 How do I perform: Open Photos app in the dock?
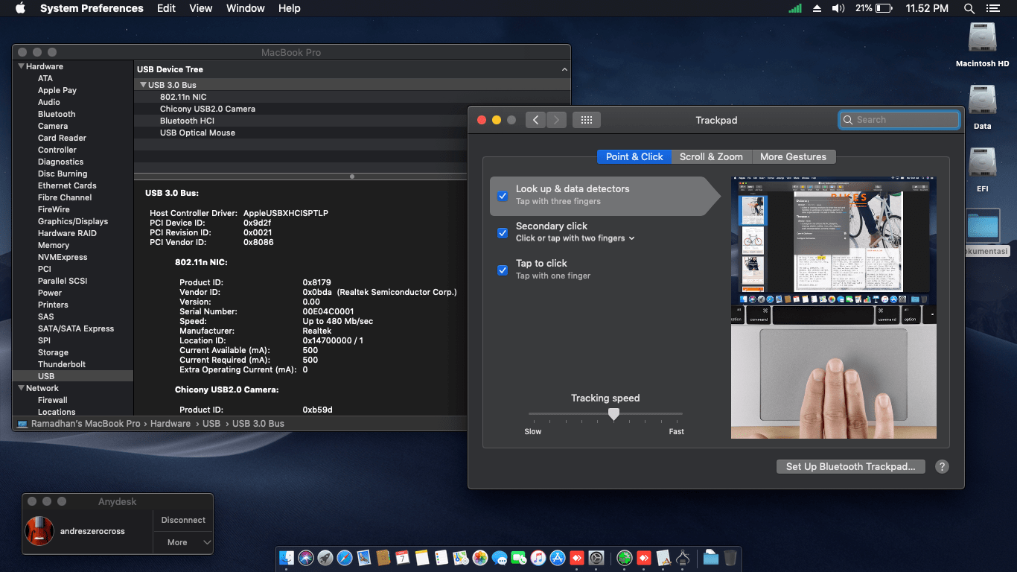coord(480,557)
